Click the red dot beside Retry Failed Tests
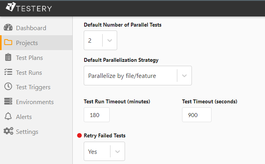265x164 pixels. pos(79,135)
